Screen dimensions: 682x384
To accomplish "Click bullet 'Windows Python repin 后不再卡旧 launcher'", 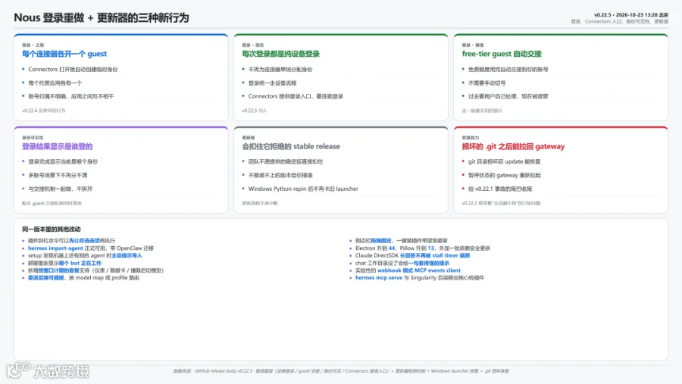I will pos(303,189).
